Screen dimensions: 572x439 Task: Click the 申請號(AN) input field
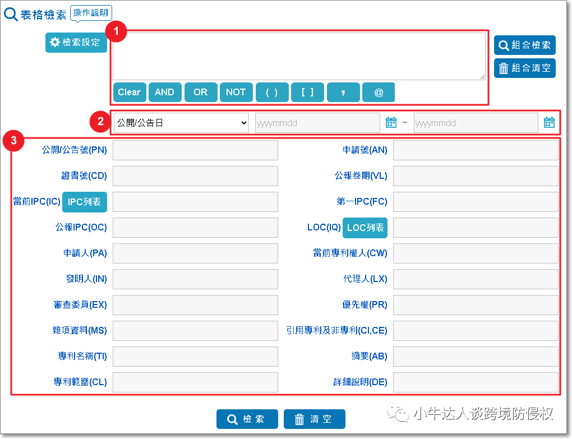pyautogui.click(x=476, y=150)
